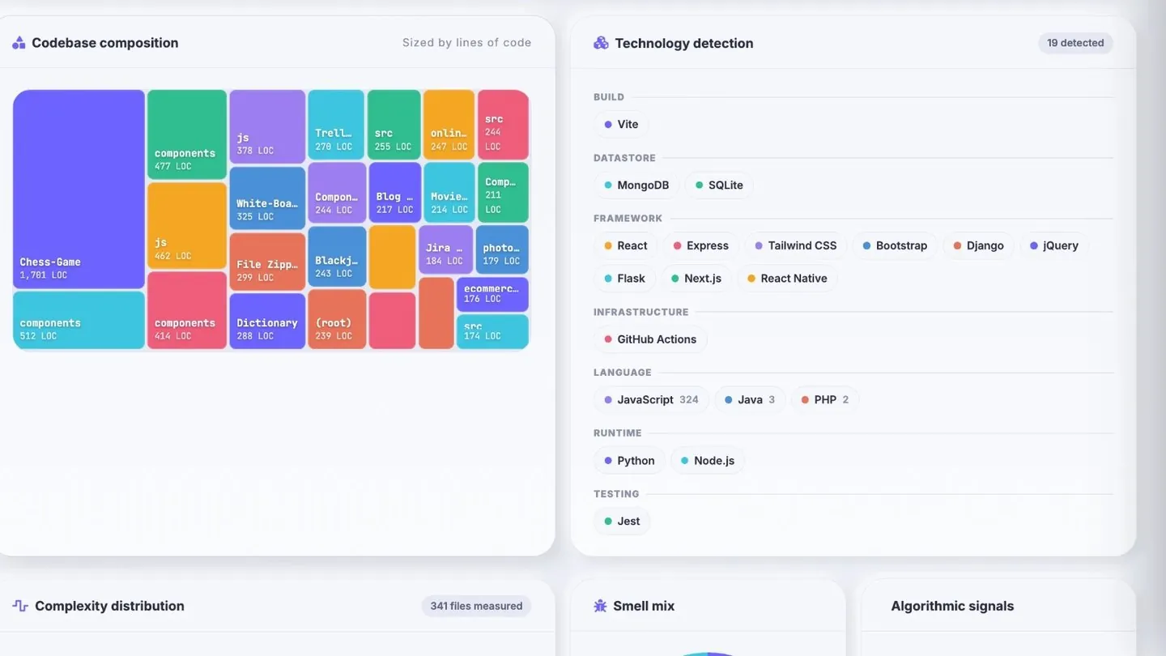This screenshot has width=1166, height=656.
Task: Pick the Jest testing chip
Action: point(622,522)
